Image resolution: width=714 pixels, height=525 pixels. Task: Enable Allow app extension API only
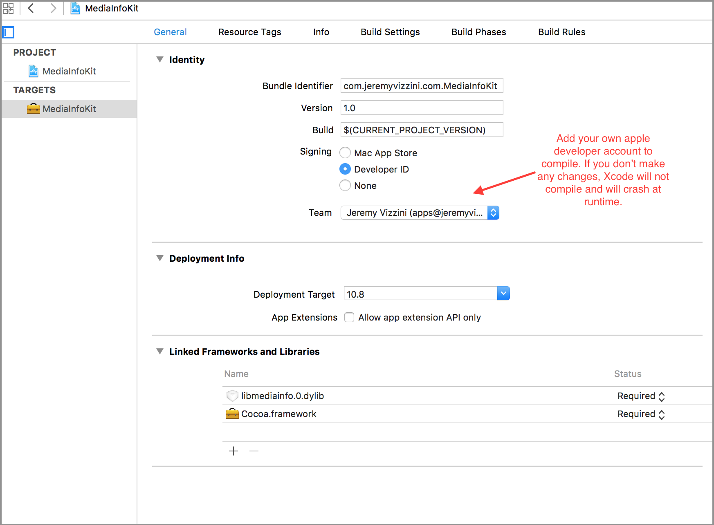[x=349, y=317]
